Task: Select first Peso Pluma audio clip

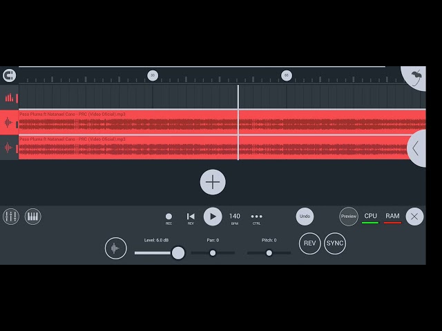Action: tap(222, 122)
